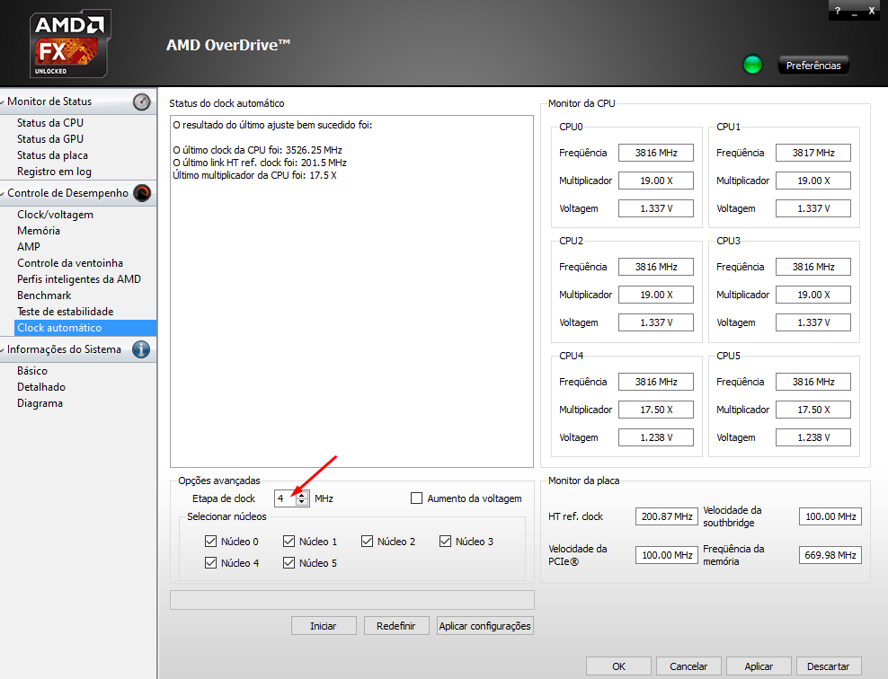Click Aplicar configurações button
This screenshot has width=888, height=679.
pos(484,626)
